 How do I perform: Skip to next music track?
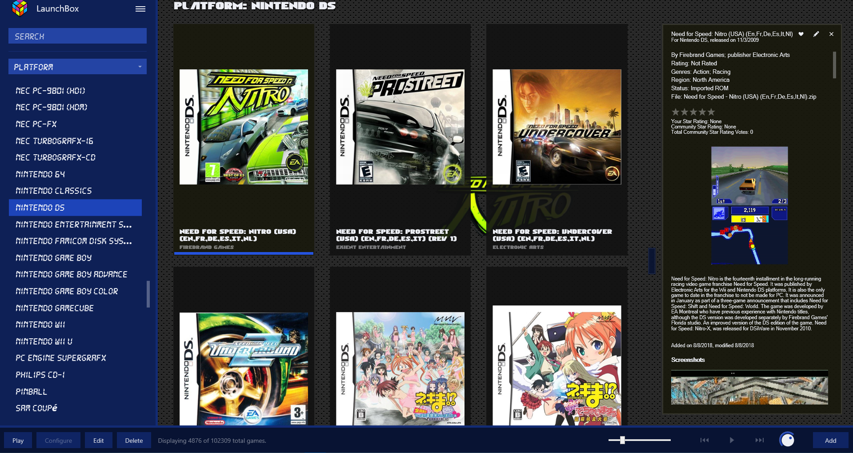760,440
